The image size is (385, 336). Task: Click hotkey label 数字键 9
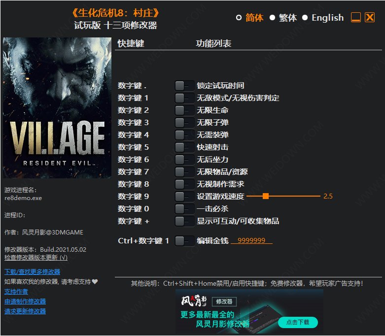tap(133, 197)
